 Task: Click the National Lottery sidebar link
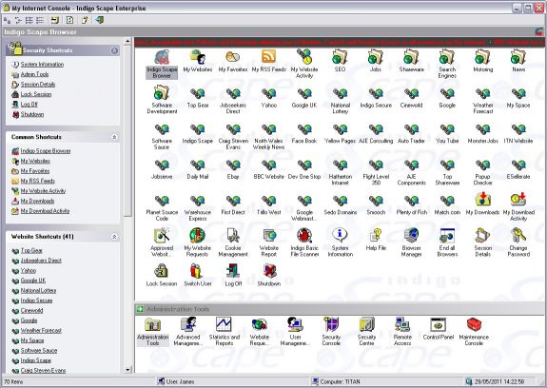[38, 290]
